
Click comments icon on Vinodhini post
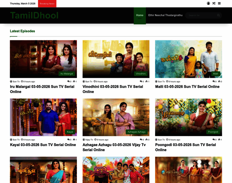click(x=141, y=81)
